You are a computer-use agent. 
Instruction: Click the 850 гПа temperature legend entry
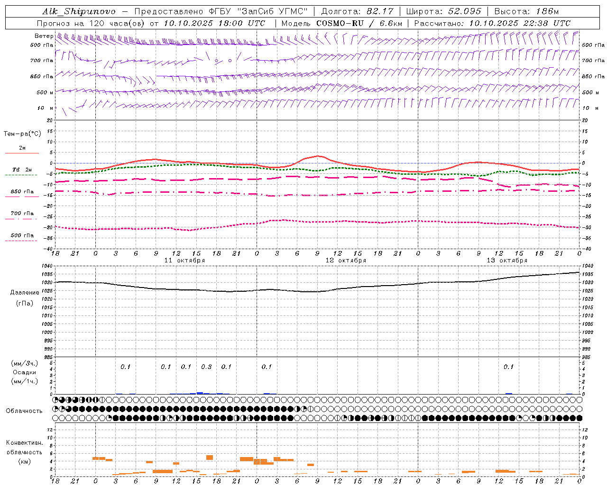(x=22, y=191)
